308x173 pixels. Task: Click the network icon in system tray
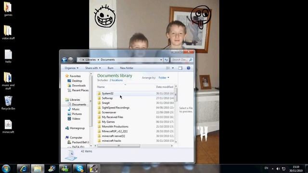coord(283,169)
